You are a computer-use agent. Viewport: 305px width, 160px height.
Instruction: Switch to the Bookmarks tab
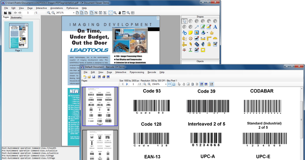(x=16, y=17)
